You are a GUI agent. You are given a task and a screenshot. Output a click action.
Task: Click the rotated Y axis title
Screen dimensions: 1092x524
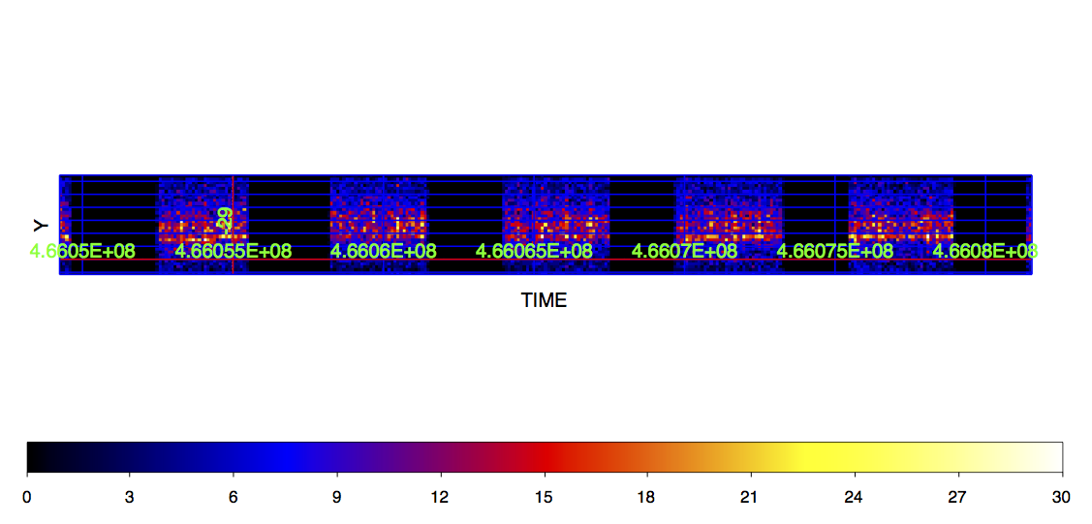pyautogui.click(x=40, y=225)
